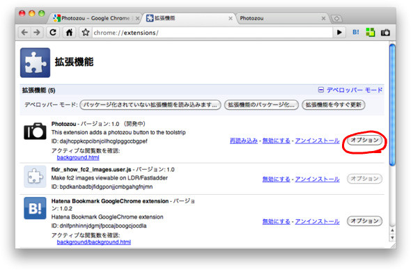The width and height of the screenshot is (411, 270).
Task: Open Photozou camera toolbar icon
Action: pos(385,33)
